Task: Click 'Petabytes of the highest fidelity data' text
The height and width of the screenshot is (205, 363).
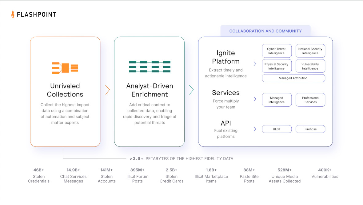Action: (189, 159)
